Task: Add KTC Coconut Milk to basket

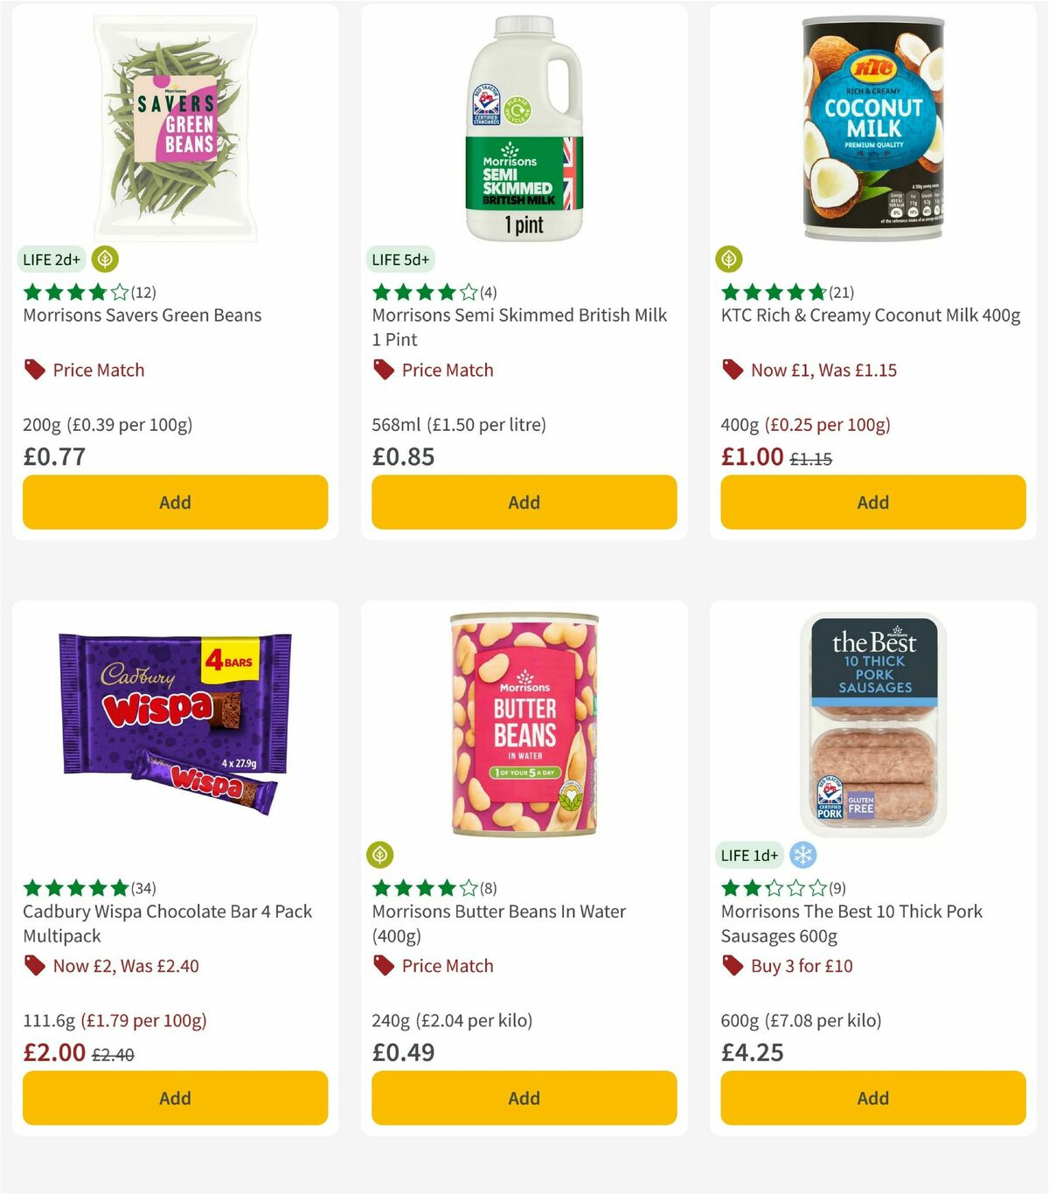Action: click(872, 502)
